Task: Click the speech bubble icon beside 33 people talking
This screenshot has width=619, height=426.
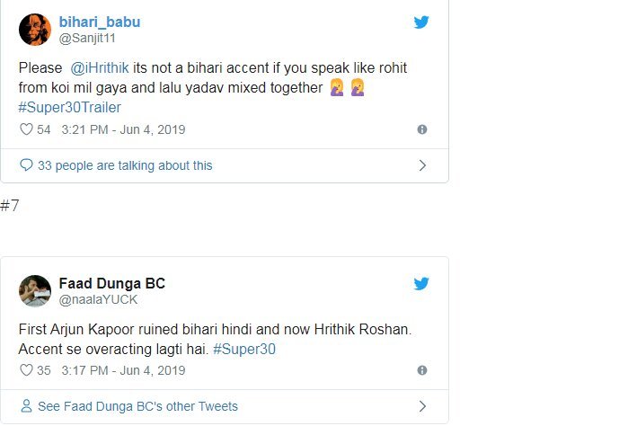Action: point(27,165)
